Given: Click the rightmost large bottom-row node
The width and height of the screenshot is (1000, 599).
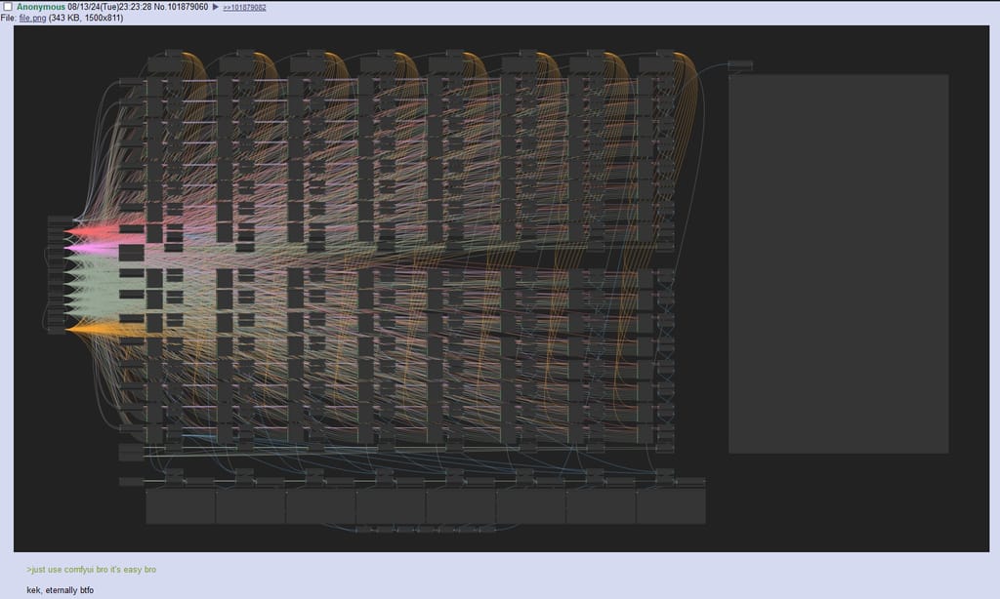Looking at the screenshot, I should tap(670, 506).
